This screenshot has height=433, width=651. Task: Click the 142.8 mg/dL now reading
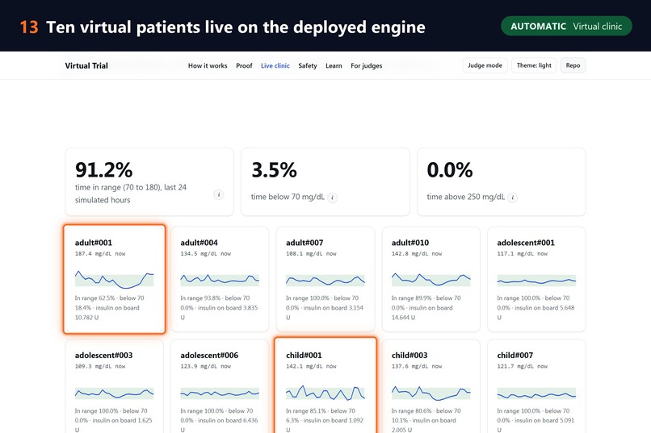click(x=417, y=253)
